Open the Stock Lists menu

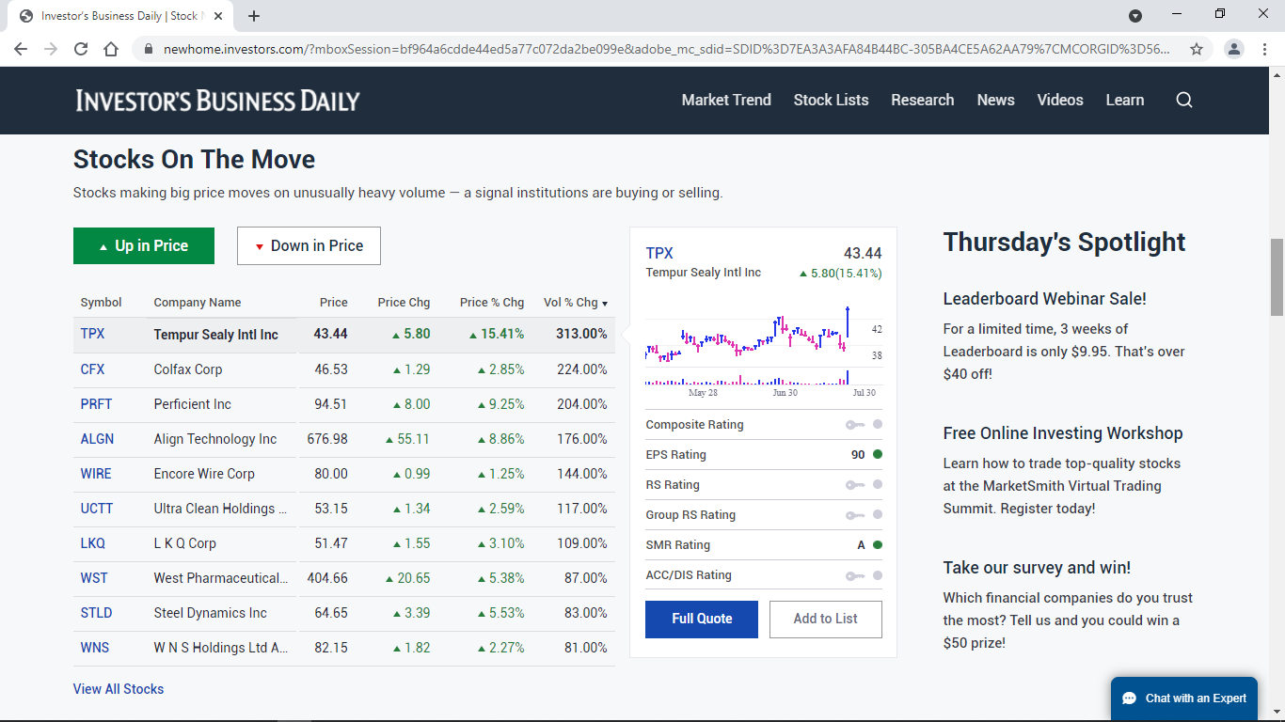pos(831,100)
